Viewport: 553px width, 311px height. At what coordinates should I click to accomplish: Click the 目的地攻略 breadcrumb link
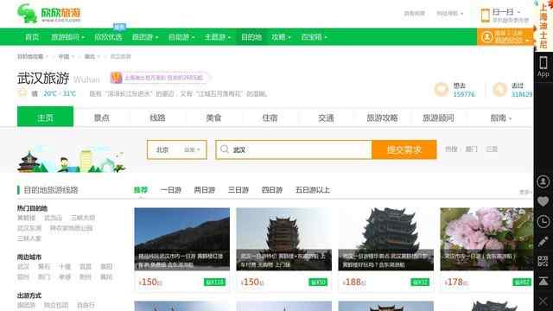pos(30,56)
